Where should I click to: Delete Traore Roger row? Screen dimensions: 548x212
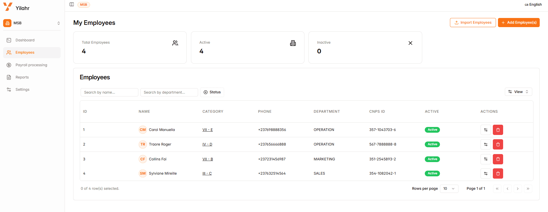pyautogui.click(x=498, y=144)
